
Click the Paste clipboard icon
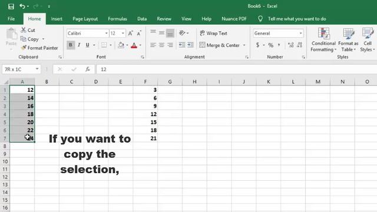pos(11,34)
